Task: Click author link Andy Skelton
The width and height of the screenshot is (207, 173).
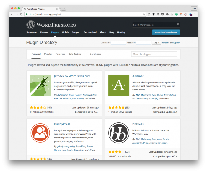Action: coord(170,95)
